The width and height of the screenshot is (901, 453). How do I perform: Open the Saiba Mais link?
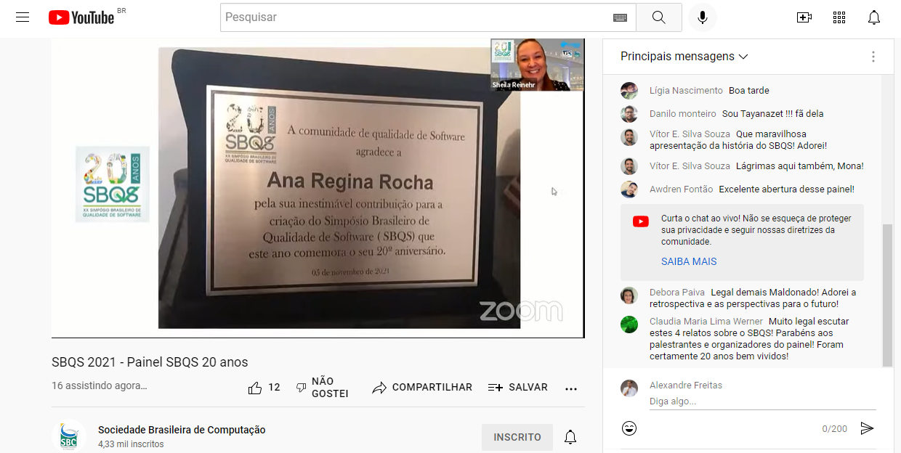[x=688, y=261]
